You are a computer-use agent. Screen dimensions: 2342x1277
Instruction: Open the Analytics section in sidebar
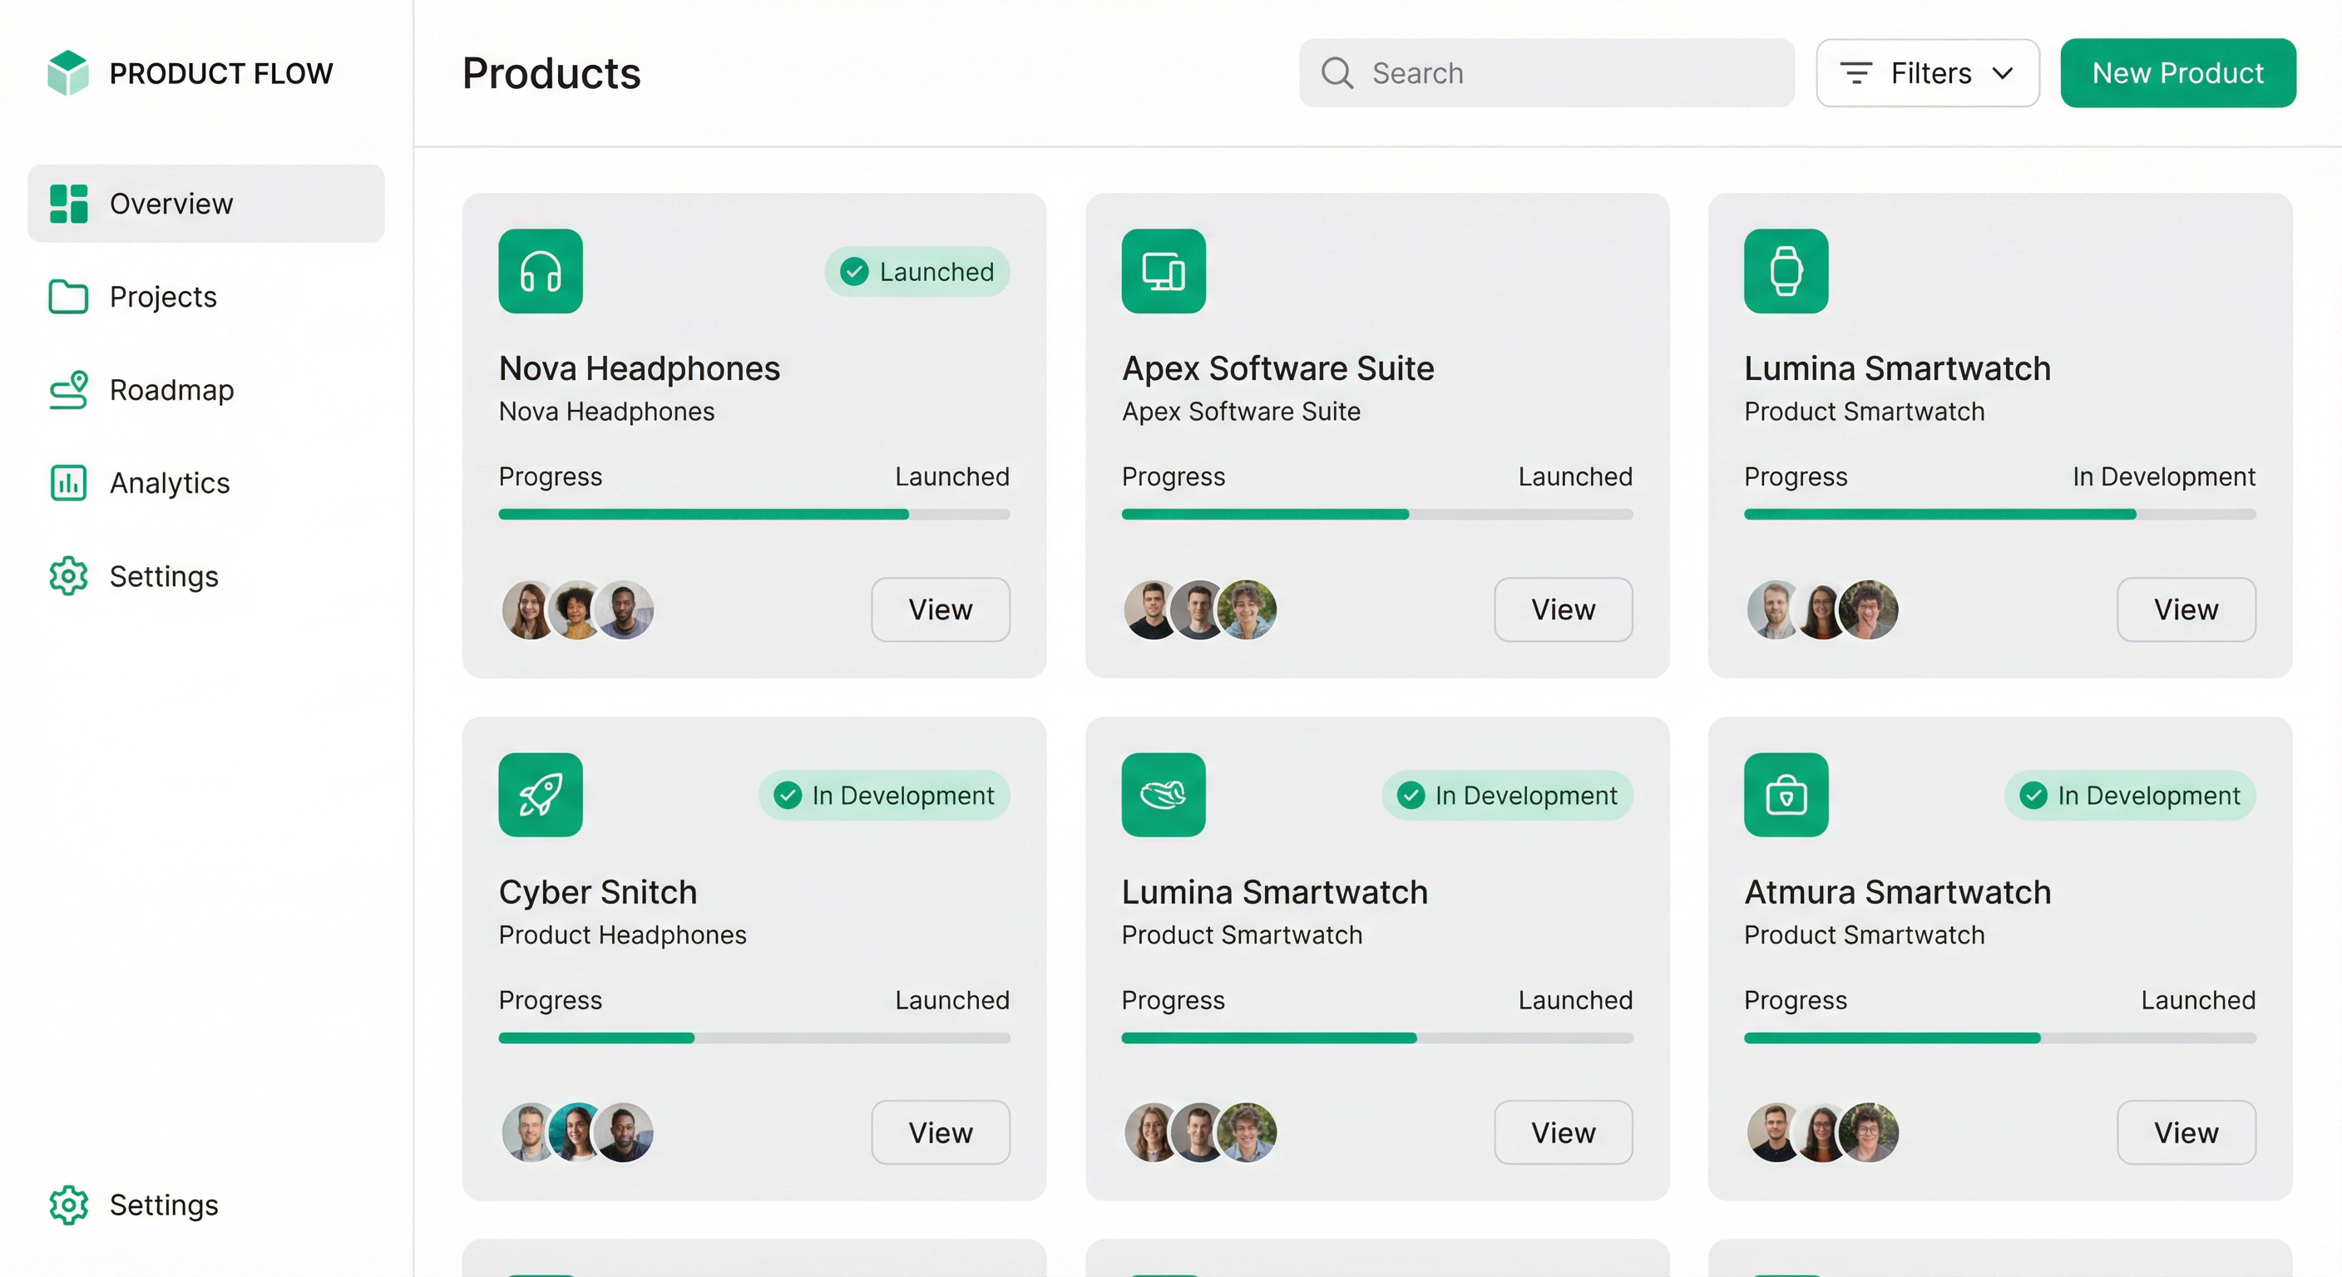pyautogui.click(x=169, y=483)
